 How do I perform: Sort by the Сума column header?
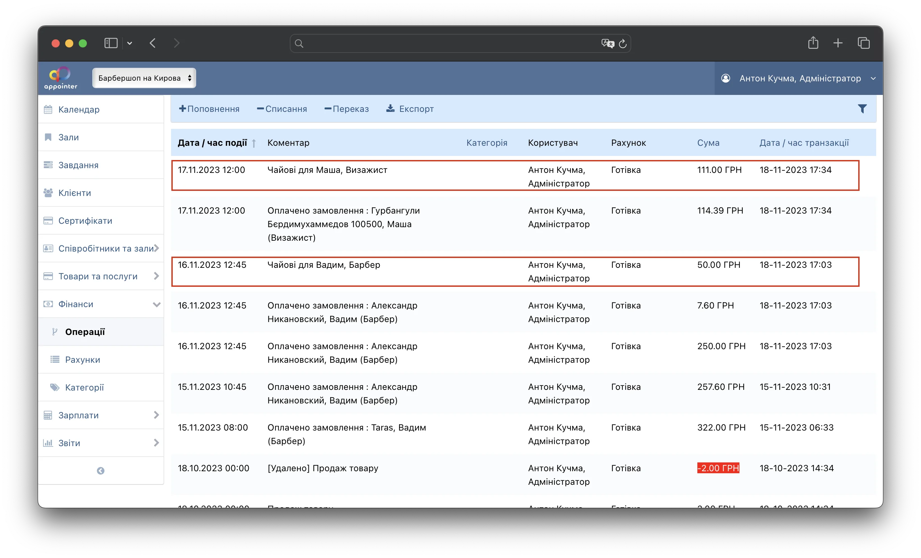(x=708, y=143)
